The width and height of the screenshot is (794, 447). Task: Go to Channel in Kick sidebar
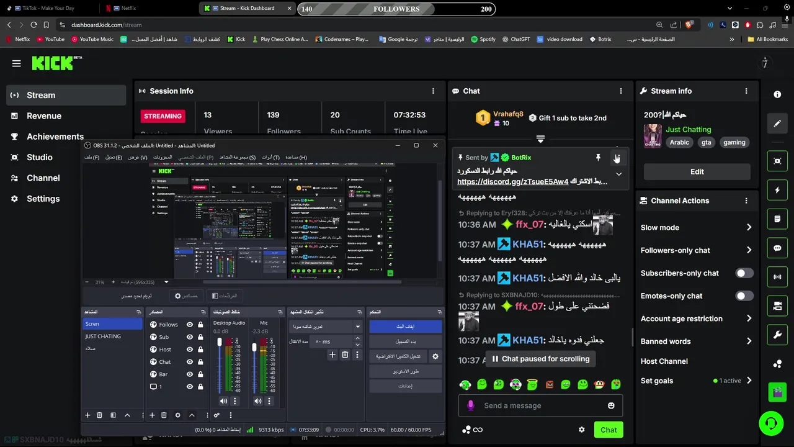(x=43, y=178)
